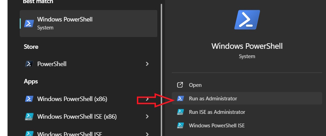Click the Run as Administrator PowerShell icon
Viewport: 326px width, 136px height.
[x=180, y=98]
